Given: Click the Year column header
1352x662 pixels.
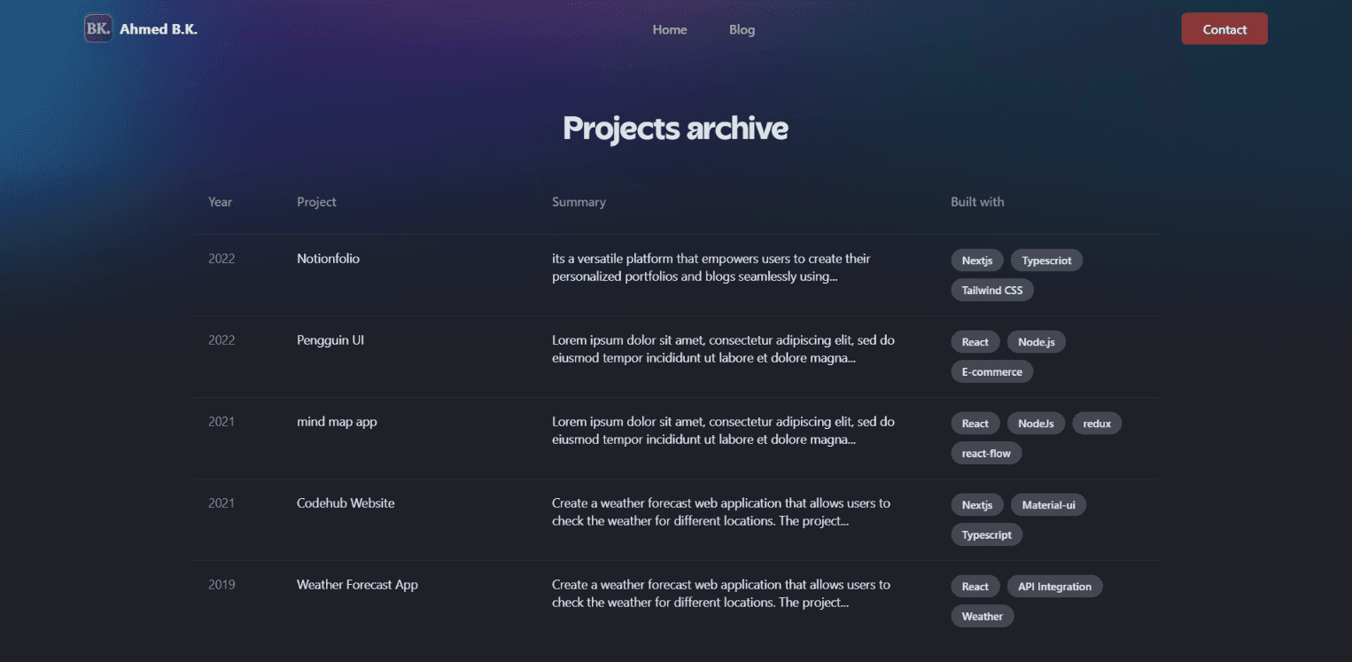Looking at the screenshot, I should 220,202.
